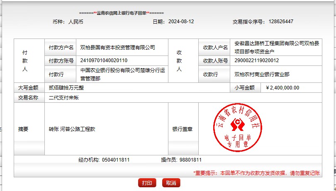Click payer account number 24109701040020110

[x=104, y=60]
